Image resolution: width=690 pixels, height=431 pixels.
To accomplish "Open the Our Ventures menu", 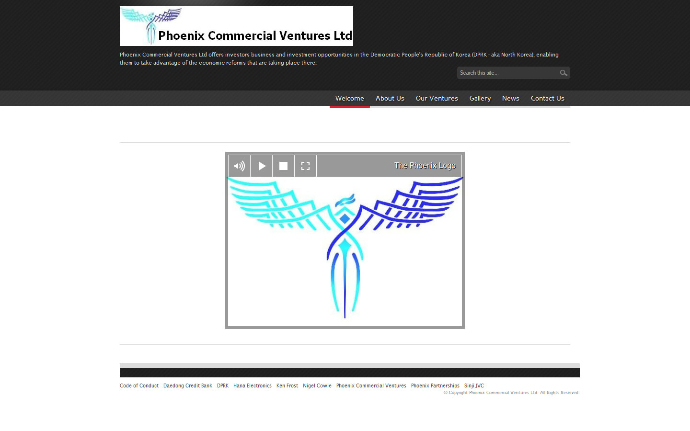I will [x=437, y=98].
